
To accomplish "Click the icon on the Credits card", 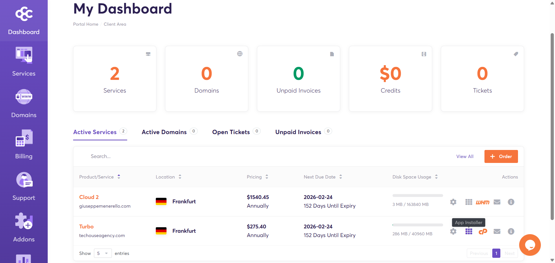I will point(424,54).
